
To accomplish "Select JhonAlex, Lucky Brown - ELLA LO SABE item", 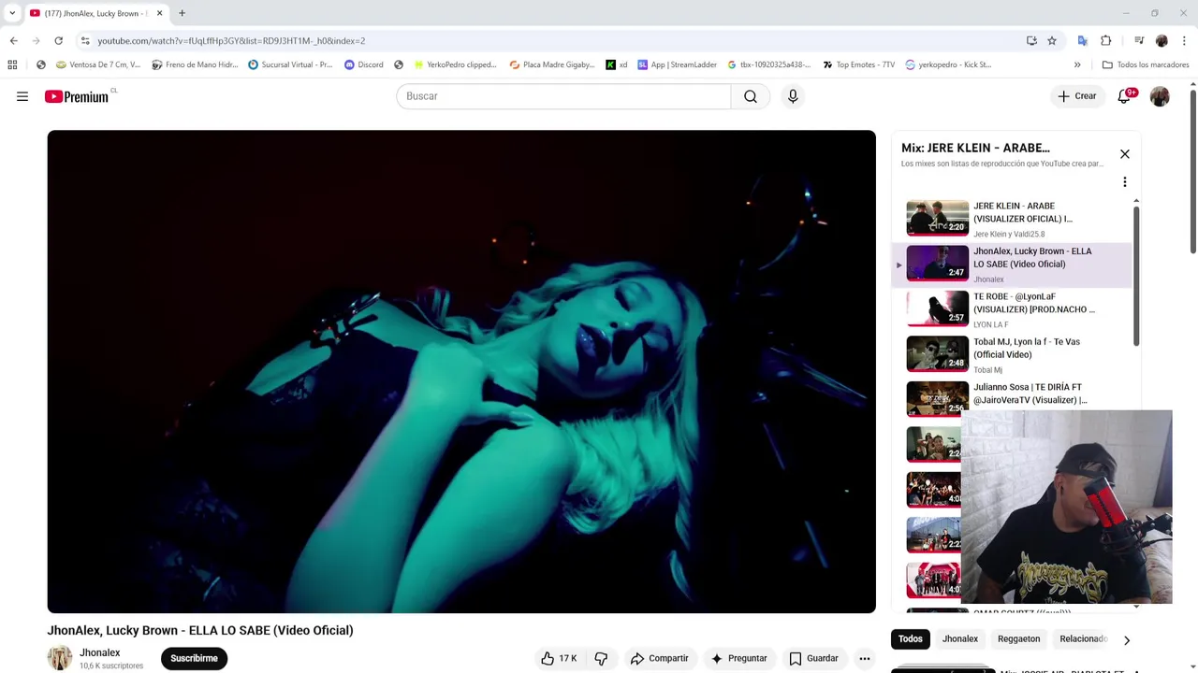I will pyautogui.click(x=1014, y=265).
